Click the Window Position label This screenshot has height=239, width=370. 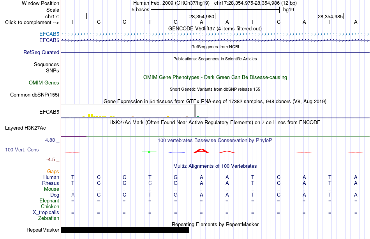[x=41, y=3]
